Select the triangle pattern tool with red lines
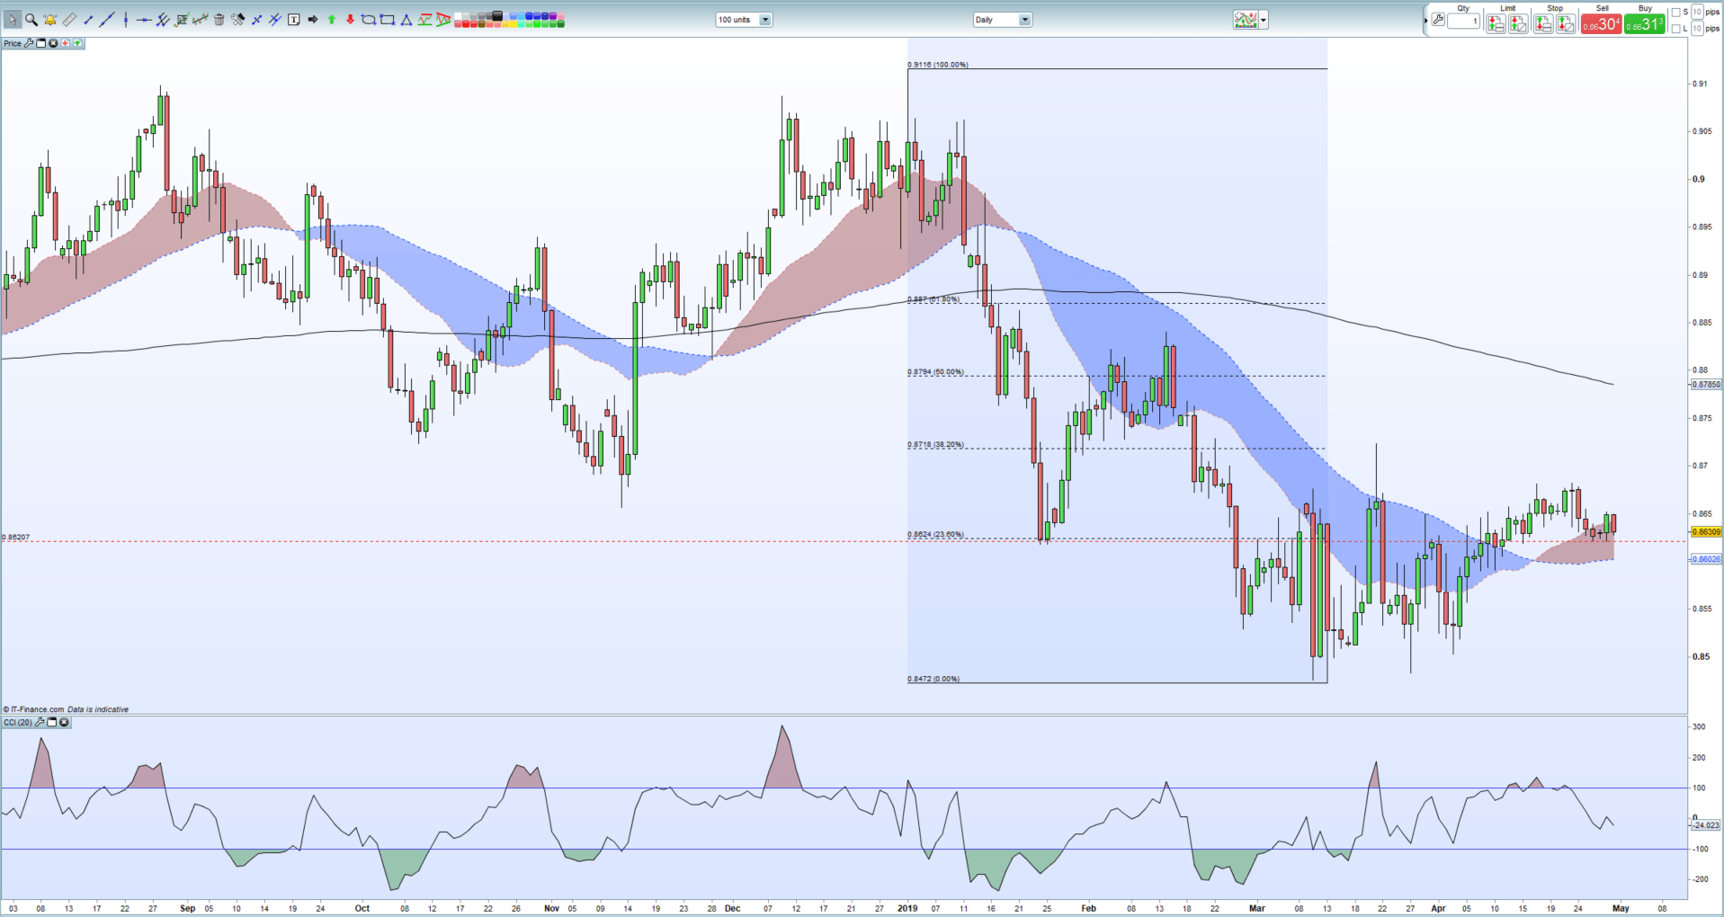The height and width of the screenshot is (917, 1724). (x=443, y=20)
